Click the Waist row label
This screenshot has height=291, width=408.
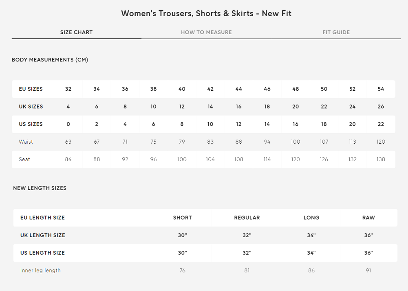[26, 142]
